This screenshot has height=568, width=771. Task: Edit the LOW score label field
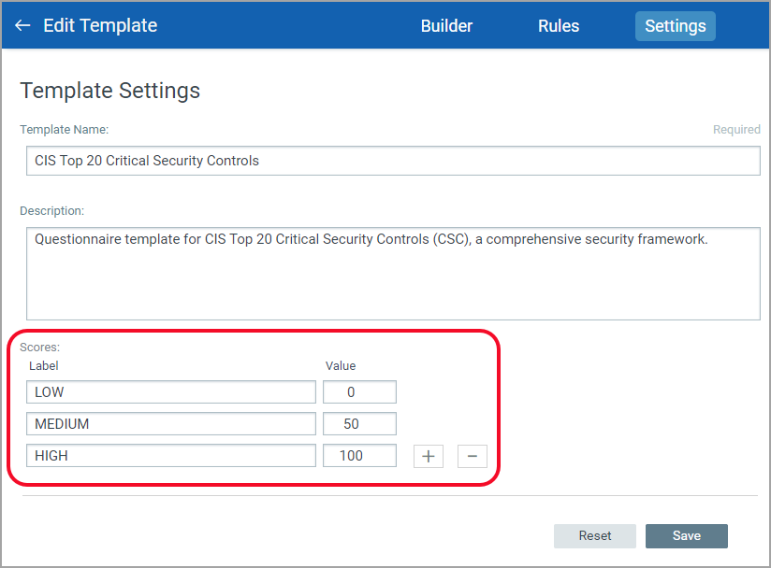pos(171,391)
